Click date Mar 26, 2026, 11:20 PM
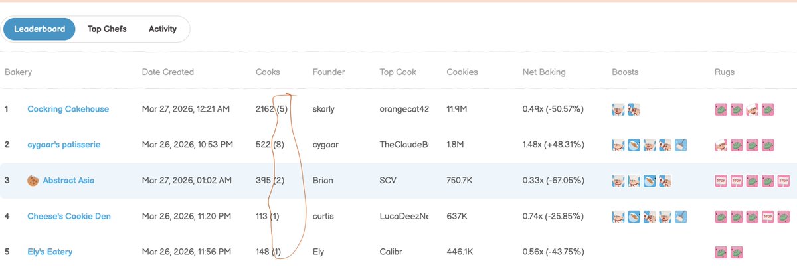Viewport: 797px width, 269px height. click(187, 217)
